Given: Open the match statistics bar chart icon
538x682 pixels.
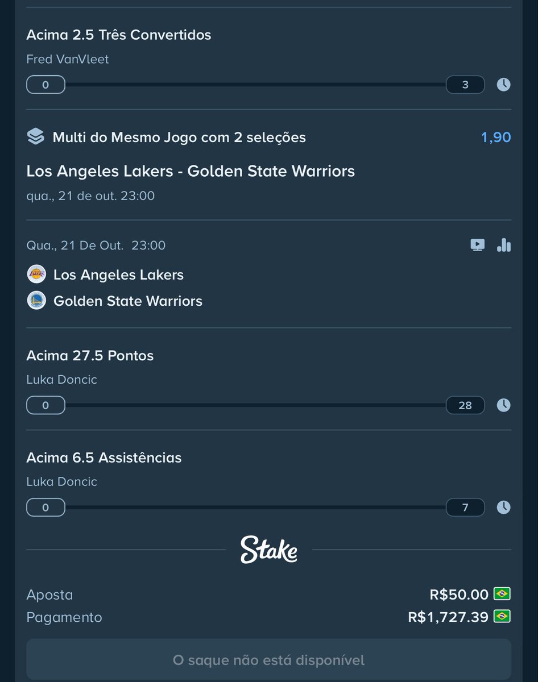Looking at the screenshot, I should pos(504,245).
